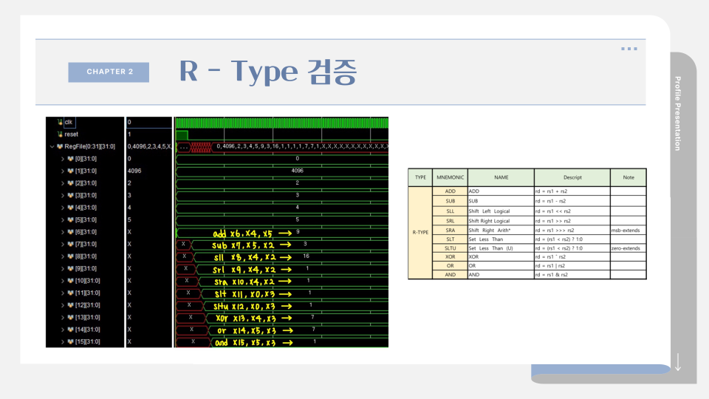Expand the [10][31:0] register row
The image size is (709, 399).
62,281
